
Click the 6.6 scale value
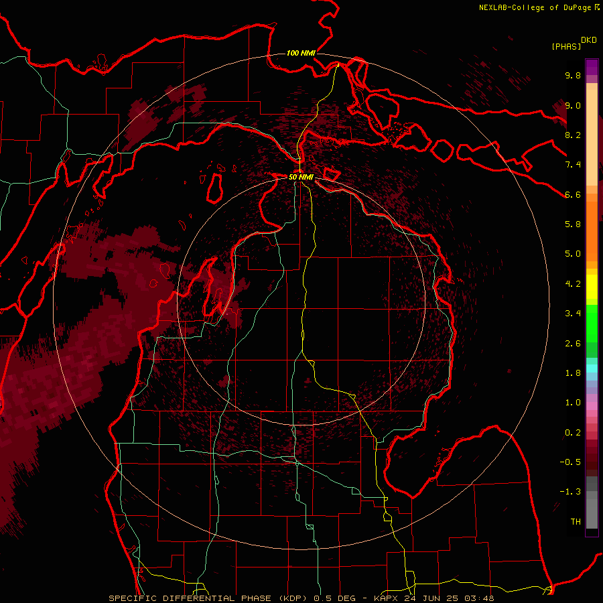(573, 194)
